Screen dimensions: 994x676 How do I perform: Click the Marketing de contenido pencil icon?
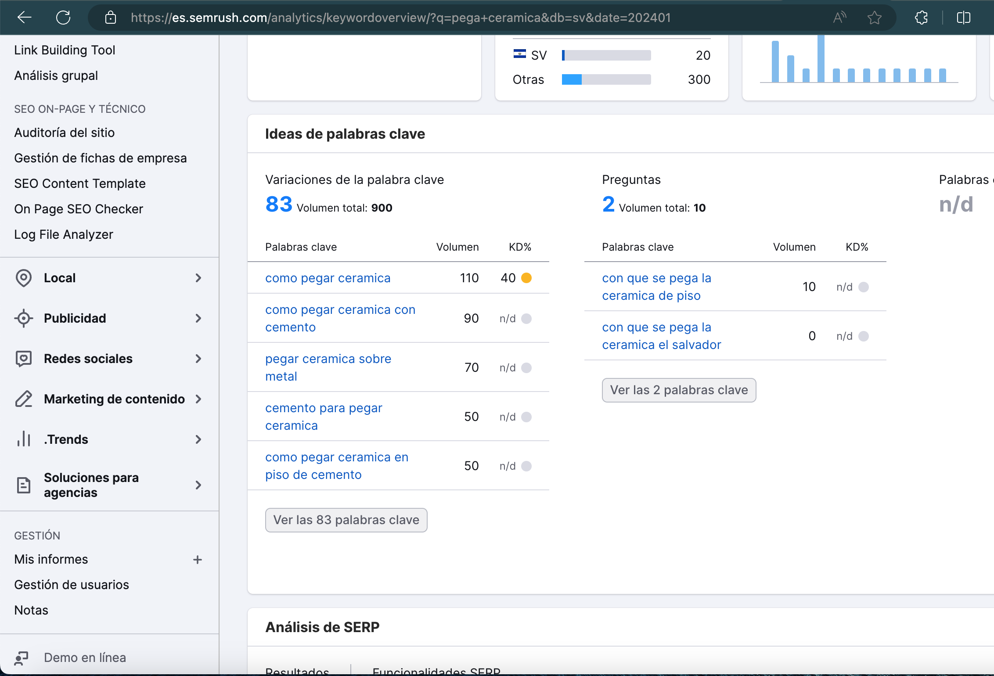pyautogui.click(x=24, y=399)
